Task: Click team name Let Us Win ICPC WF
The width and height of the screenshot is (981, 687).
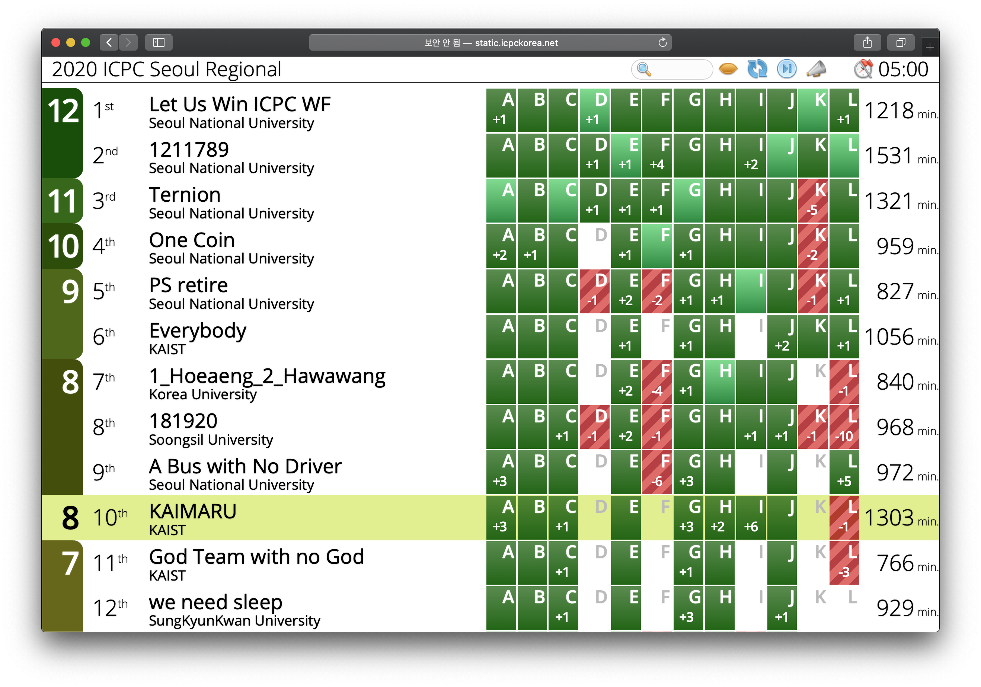Action: click(240, 104)
